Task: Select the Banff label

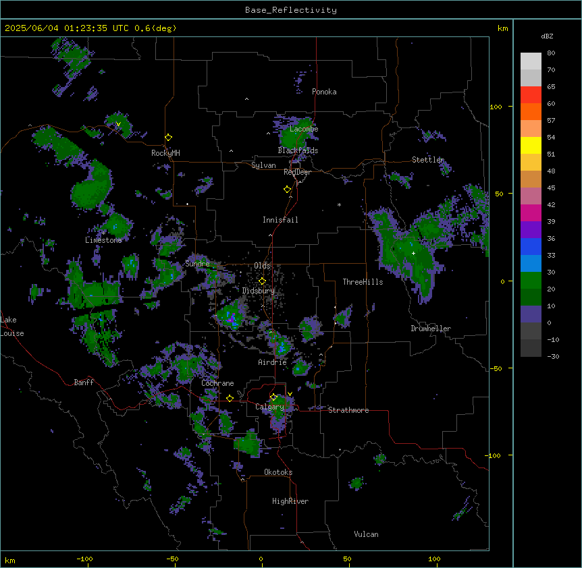Action: [x=84, y=382]
